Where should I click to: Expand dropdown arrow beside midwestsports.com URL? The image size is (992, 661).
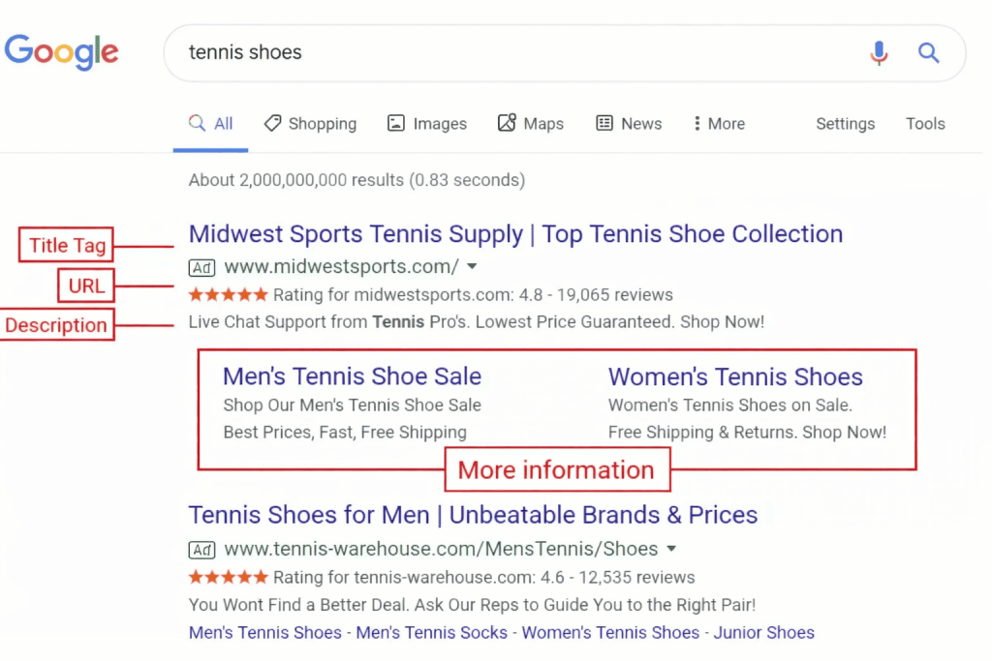coord(472,266)
